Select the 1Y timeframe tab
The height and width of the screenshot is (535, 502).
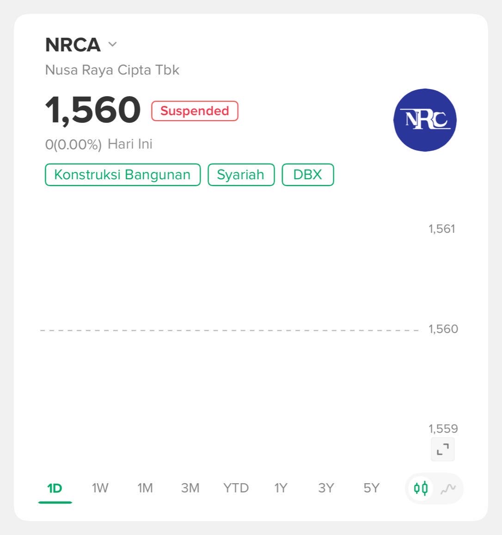[281, 488]
